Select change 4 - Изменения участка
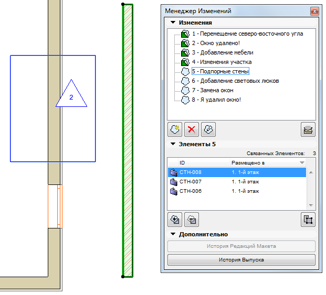 [222, 62]
